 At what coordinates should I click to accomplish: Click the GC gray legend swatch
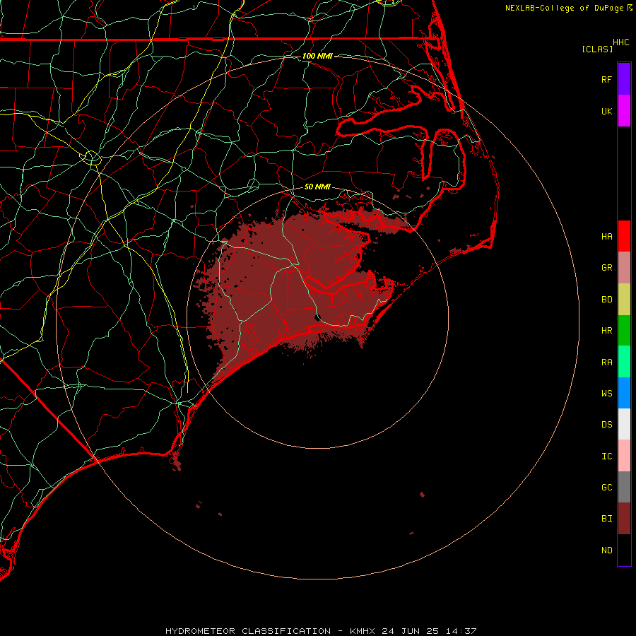click(624, 487)
